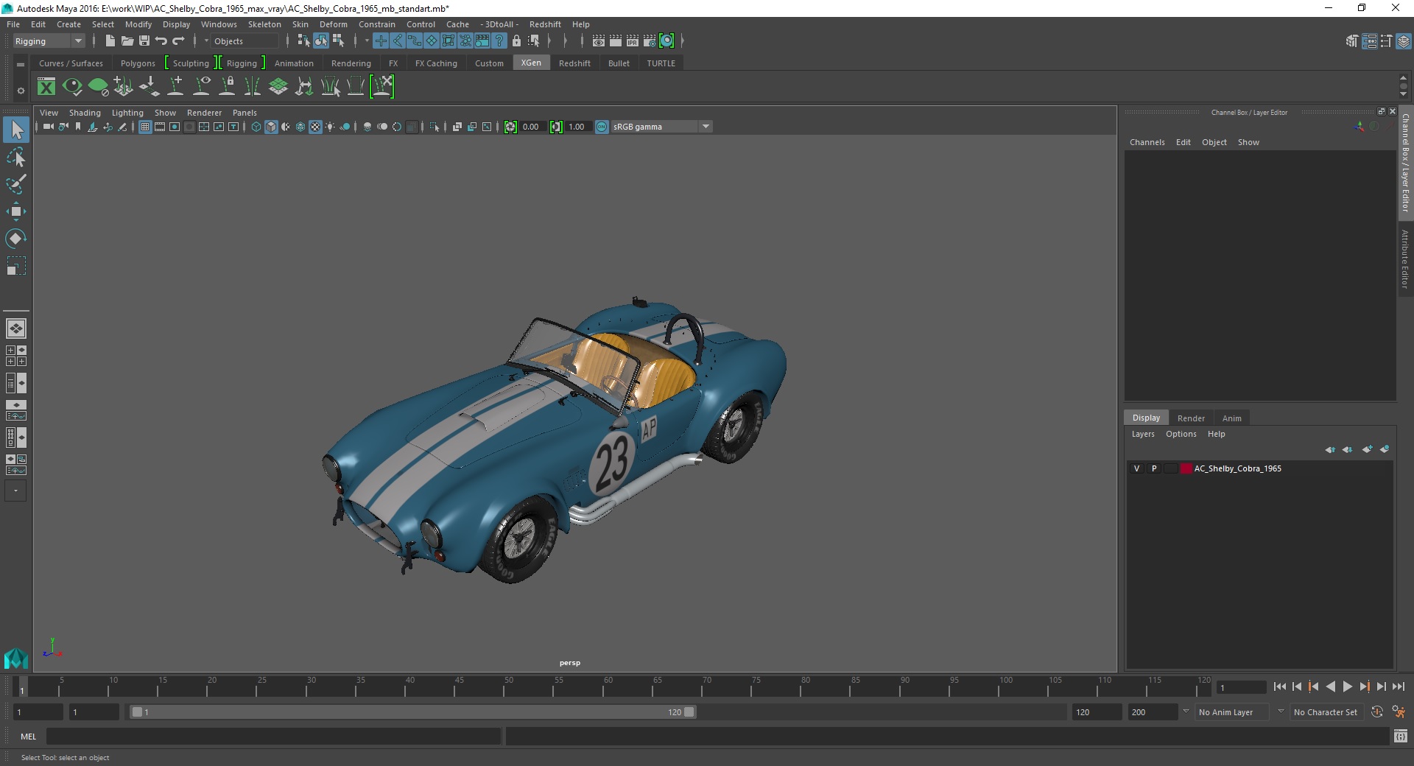This screenshot has height=766, width=1414.
Task: Open the Rigging menu set dropdown
Action: click(49, 41)
